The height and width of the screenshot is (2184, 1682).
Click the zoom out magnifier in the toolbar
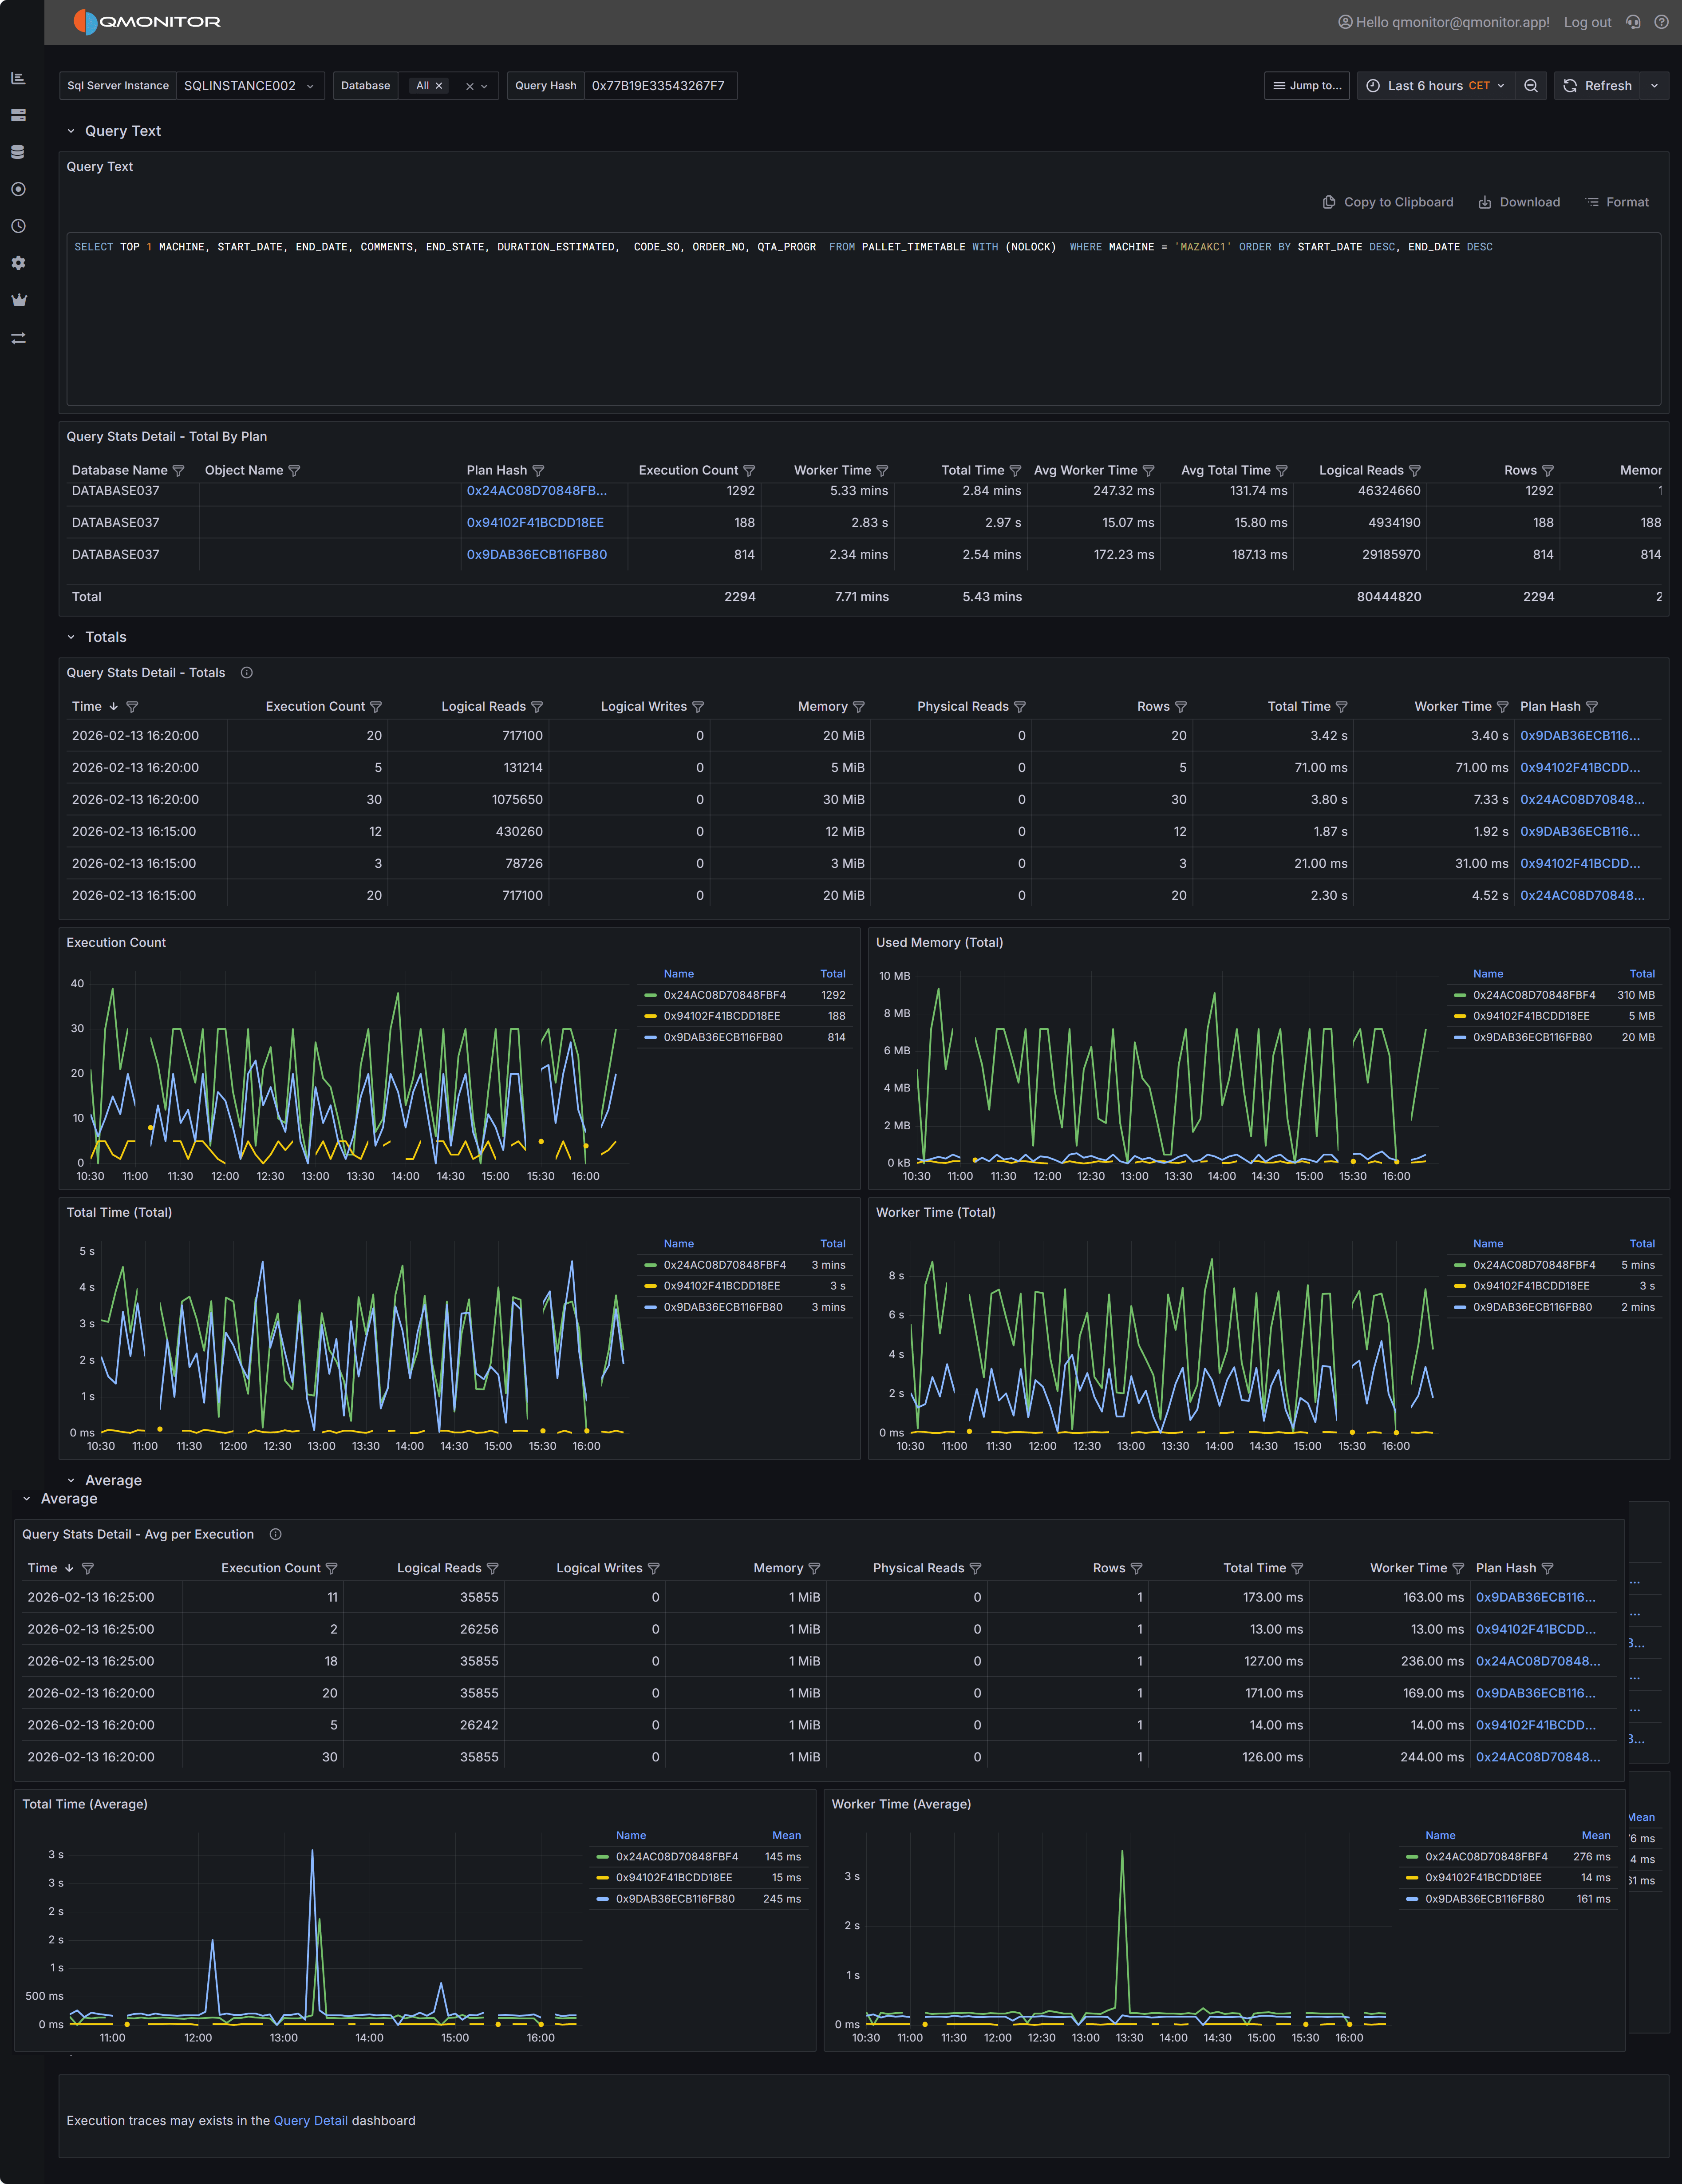(1531, 85)
